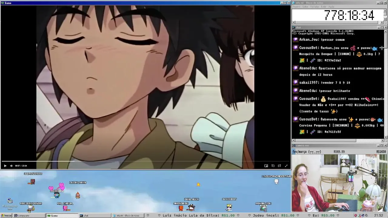Click chat horizontal scrollbar right arrow
388x218 pixels.
pyautogui.click(x=382, y=140)
